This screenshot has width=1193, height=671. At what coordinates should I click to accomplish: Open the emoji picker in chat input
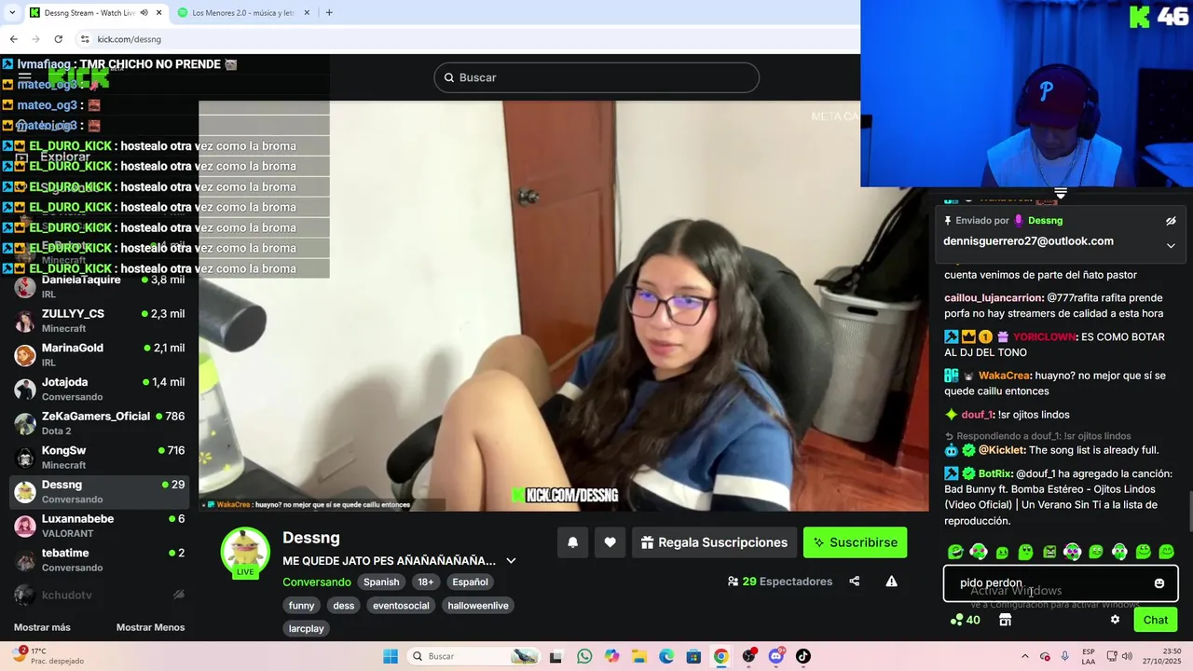1159,583
